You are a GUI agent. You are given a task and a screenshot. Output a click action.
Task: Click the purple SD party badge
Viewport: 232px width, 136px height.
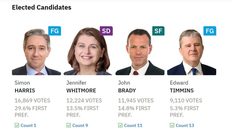[106, 31]
